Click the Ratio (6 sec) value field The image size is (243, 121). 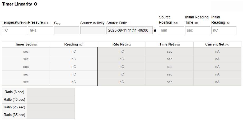[x=51, y=92]
